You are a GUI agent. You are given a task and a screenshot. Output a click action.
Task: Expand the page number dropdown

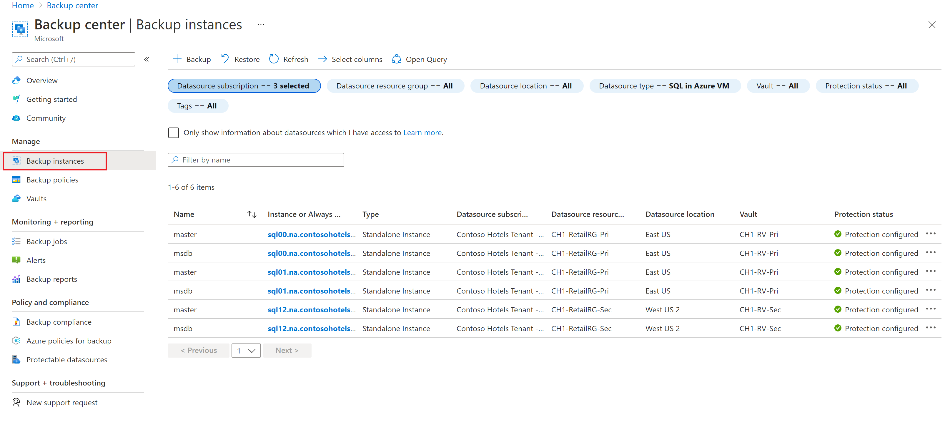pos(246,350)
